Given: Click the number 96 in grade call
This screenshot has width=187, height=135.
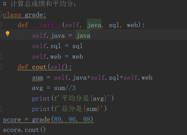Looking at the screenshot, I should (72, 119).
